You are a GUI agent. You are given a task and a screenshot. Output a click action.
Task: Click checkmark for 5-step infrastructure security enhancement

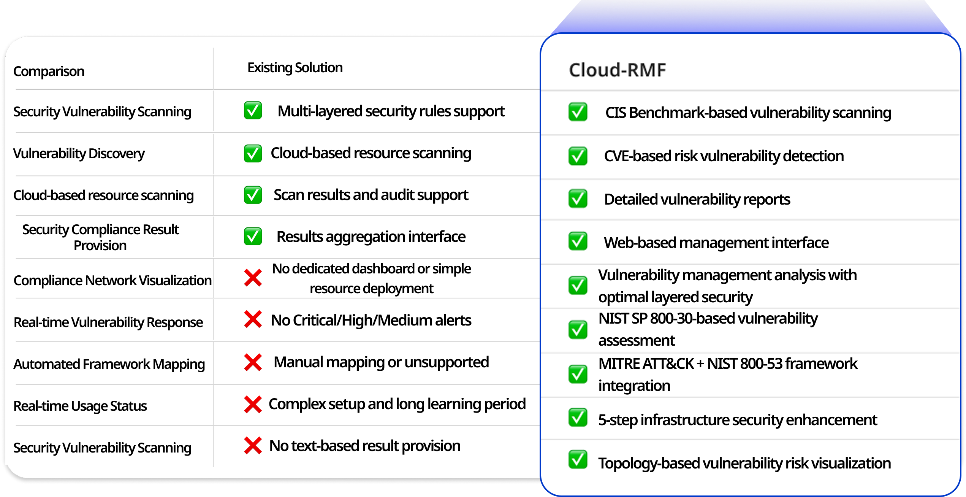578,418
